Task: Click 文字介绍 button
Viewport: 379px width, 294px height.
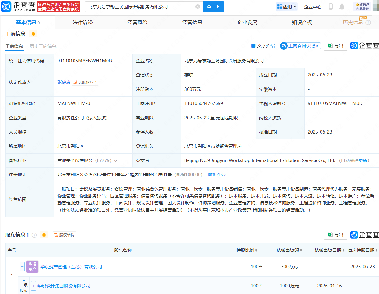Action: (x=263, y=46)
